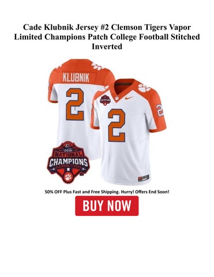The width and height of the screenshot is (214, 277).
Task: Click the tiger paw on back jersey shoulder
Action: coord(98,66)
